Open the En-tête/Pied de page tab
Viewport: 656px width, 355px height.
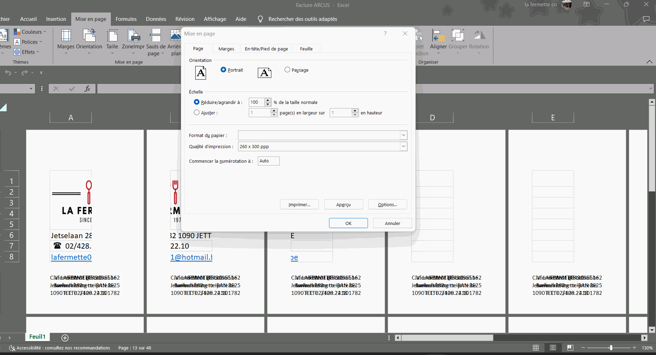coord(266,49)
